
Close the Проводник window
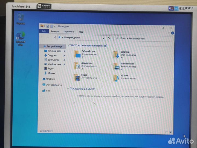coord(170,28)
